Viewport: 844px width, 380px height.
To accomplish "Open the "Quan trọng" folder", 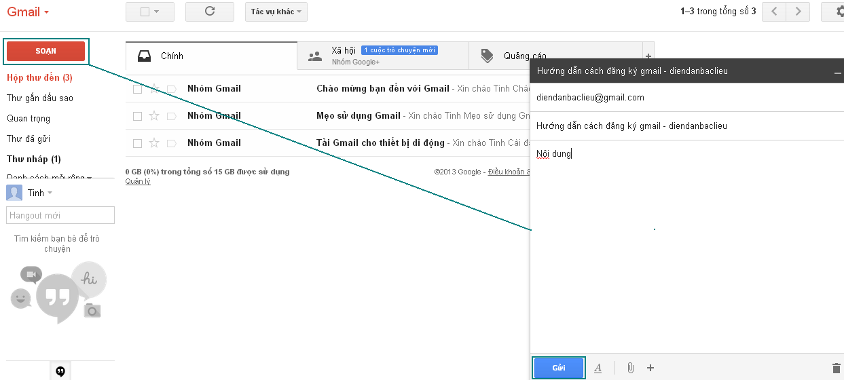I will coord(29,119).
